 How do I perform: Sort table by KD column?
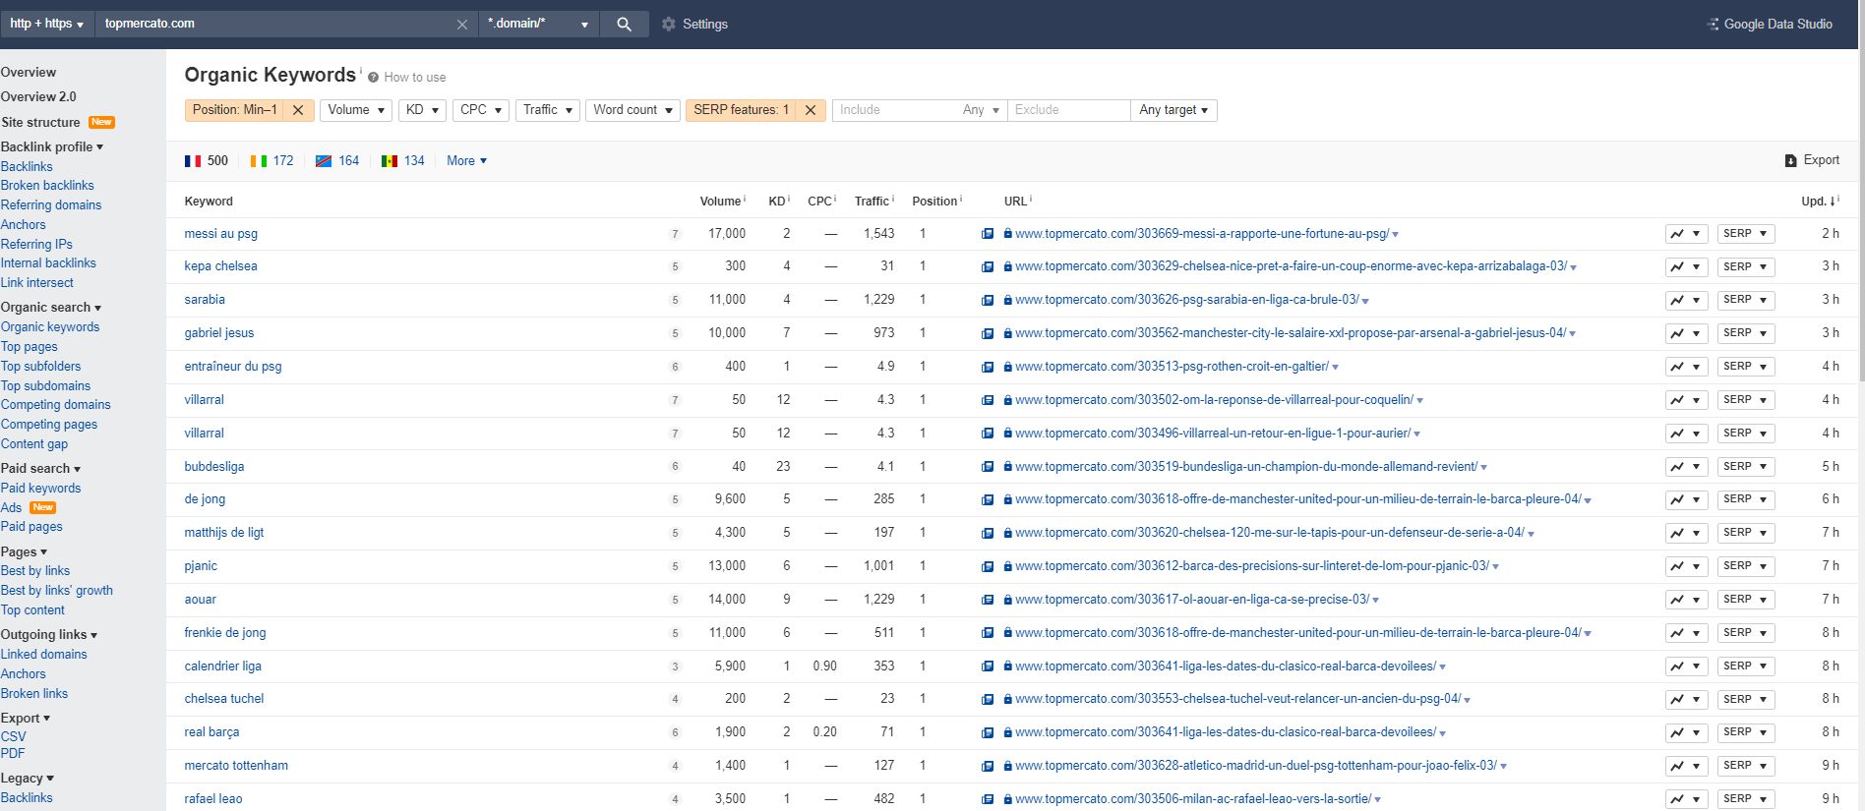(777, 202)
